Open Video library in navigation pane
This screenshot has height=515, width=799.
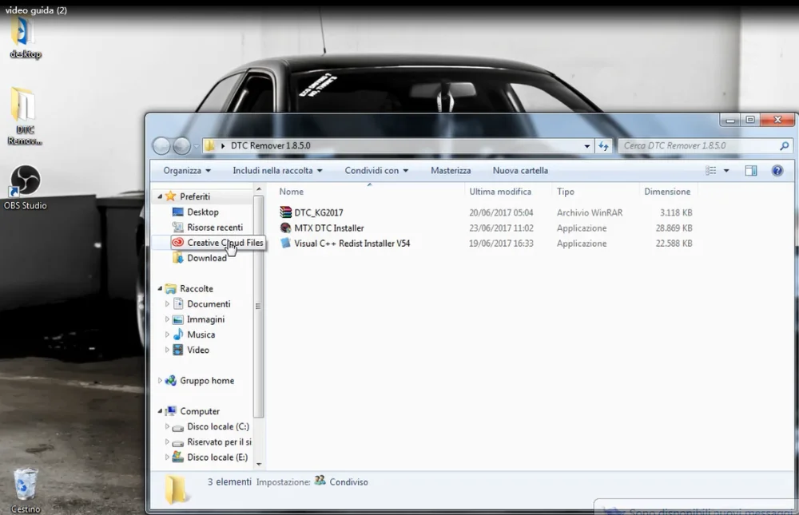[197, 350]
